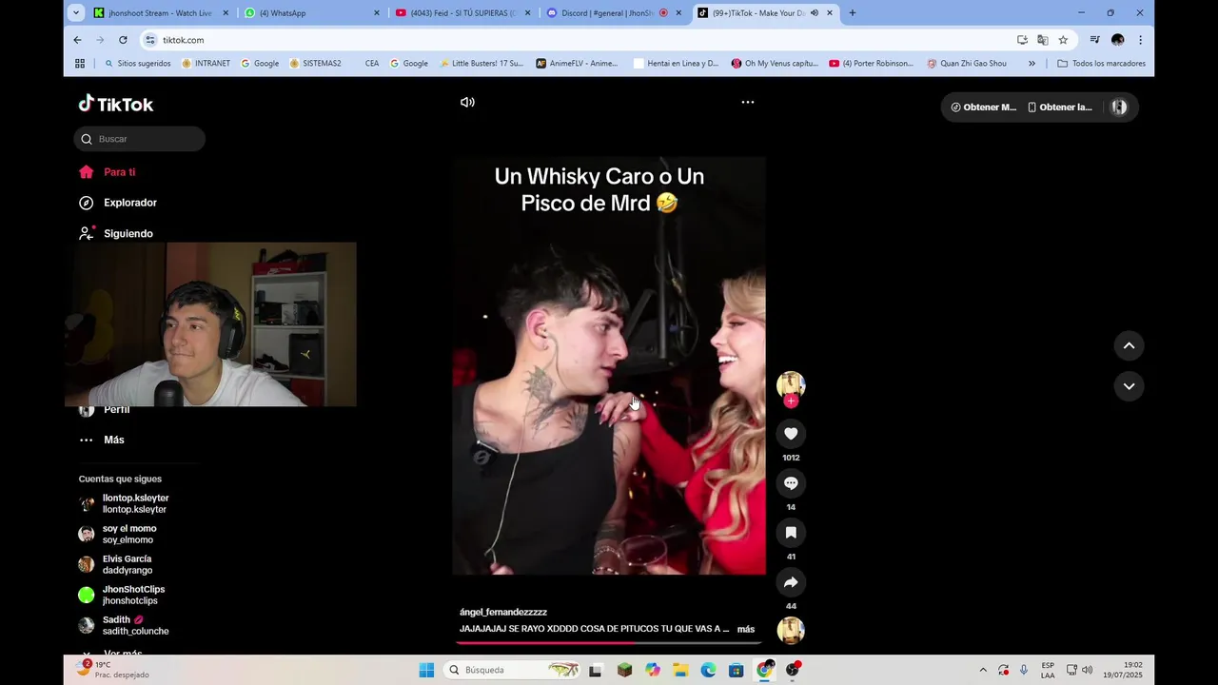Mute the TikTok video sound
1218x685 pixels.
click(467, 102)
